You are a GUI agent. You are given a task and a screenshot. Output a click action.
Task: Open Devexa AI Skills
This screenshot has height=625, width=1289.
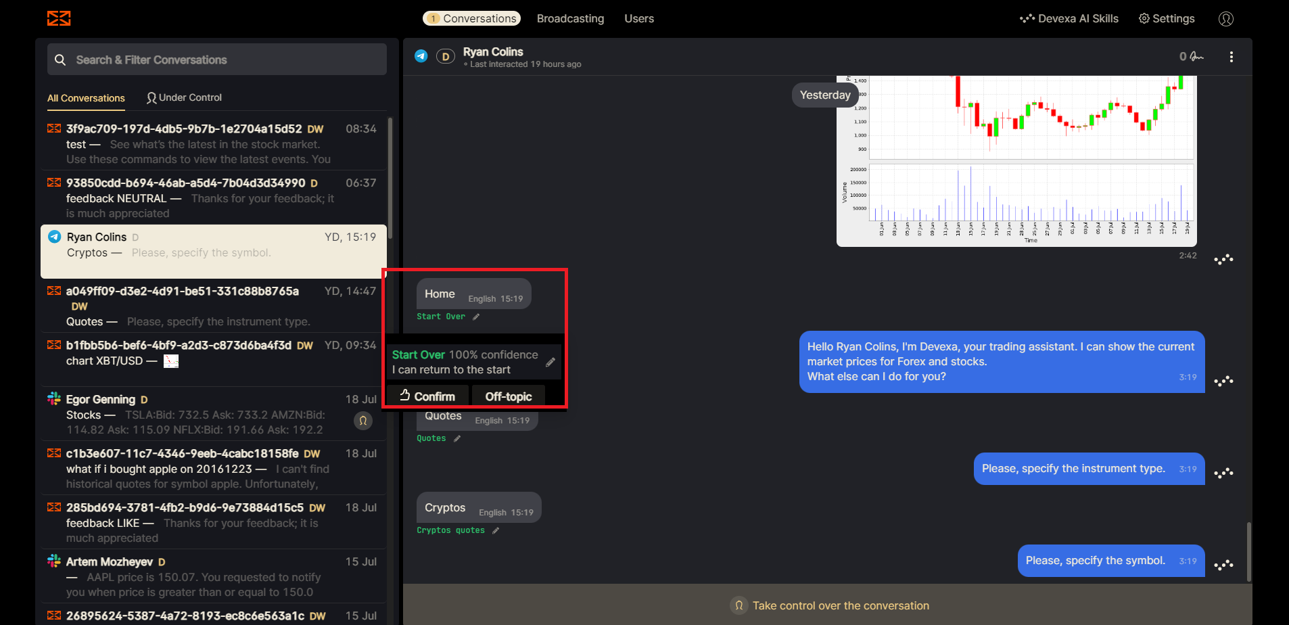pyautogui.click(x=1069, y=19)
